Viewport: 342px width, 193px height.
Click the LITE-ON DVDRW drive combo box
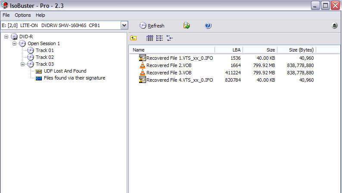point(64,25)
